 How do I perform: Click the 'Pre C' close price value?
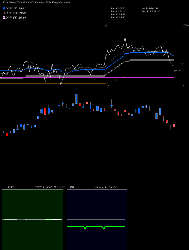(118, 17)
